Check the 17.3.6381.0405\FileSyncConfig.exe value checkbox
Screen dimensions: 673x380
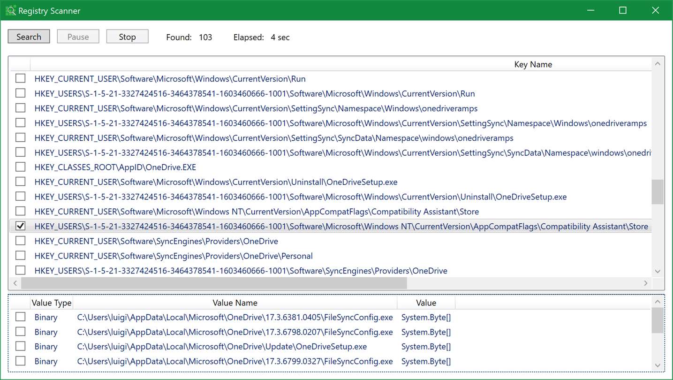tap(20, 317)
